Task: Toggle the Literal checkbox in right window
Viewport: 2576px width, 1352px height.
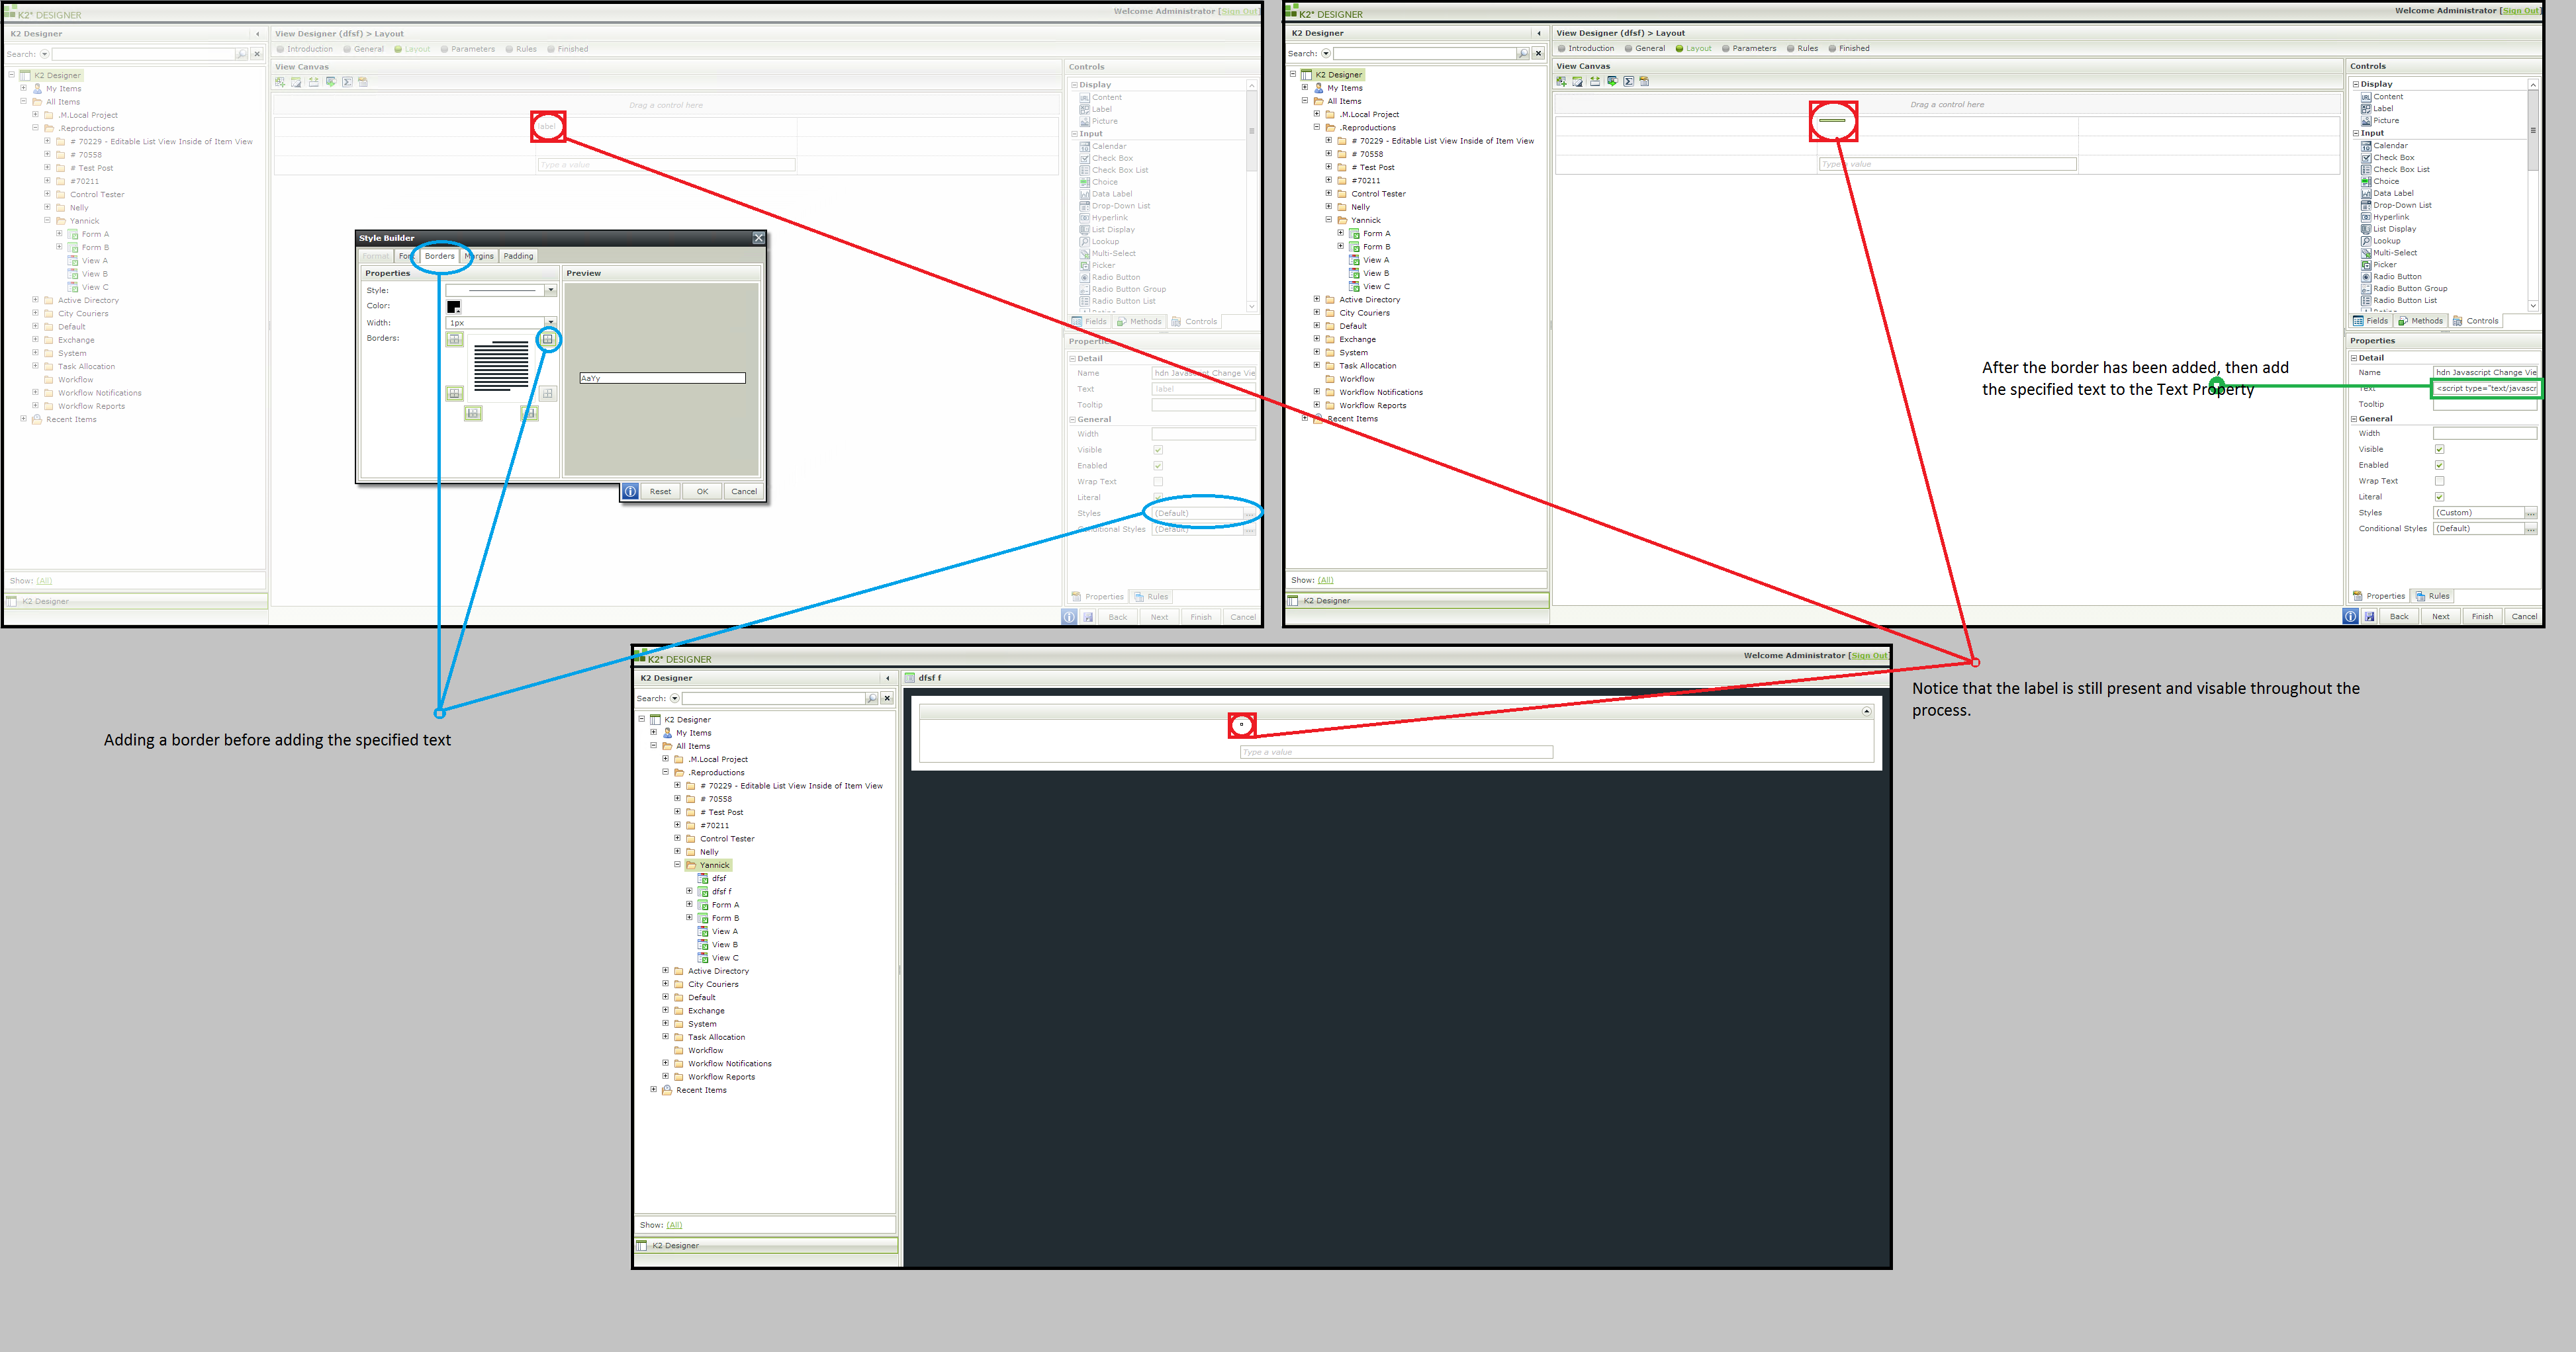Action: [2439, 497]
